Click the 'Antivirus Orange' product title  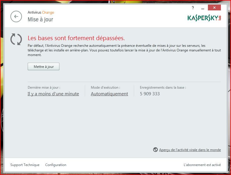click(x=41, y=12)
